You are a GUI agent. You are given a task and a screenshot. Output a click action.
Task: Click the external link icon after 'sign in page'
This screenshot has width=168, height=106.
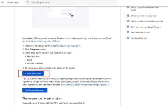pyautogui.click(x=79, y=46)
